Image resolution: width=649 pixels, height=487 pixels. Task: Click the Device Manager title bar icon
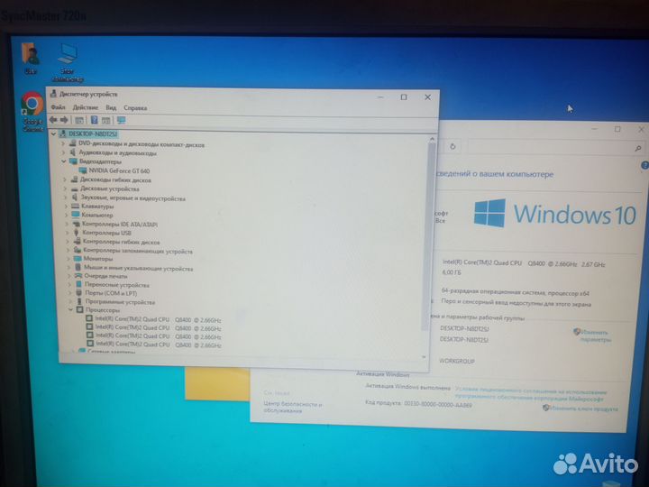[53, 94]
